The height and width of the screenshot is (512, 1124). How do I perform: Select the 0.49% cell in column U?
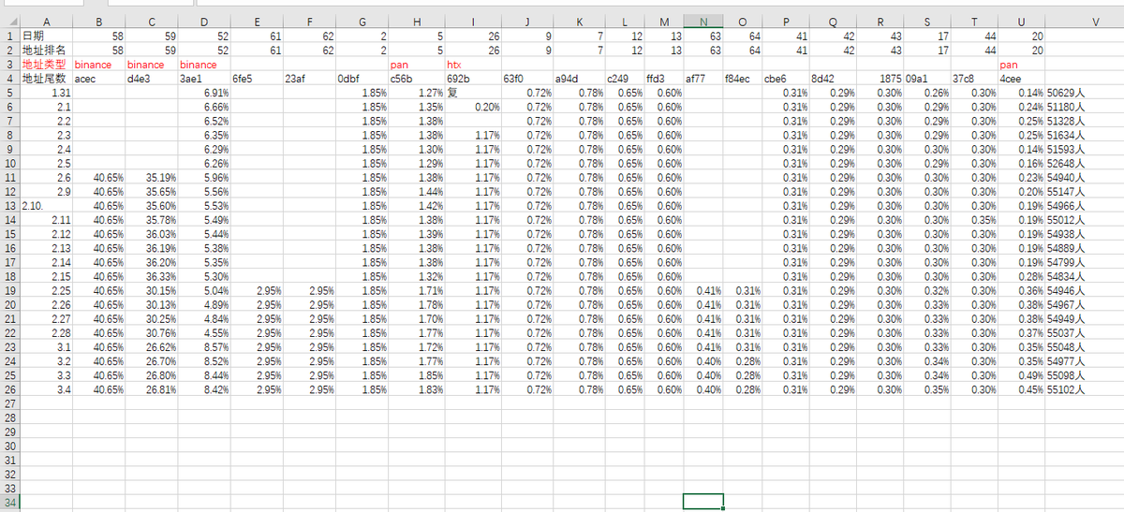(1022, 373)
